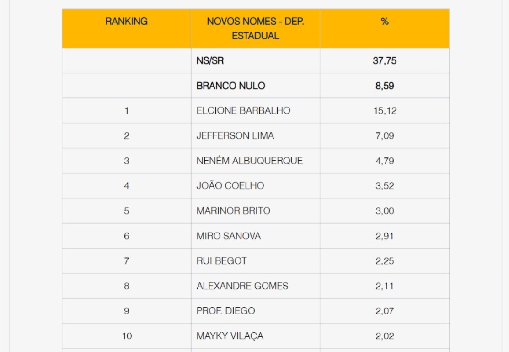Click the 37,75 percentage value
Screen dimensions: 509x352
pos(385,61)
